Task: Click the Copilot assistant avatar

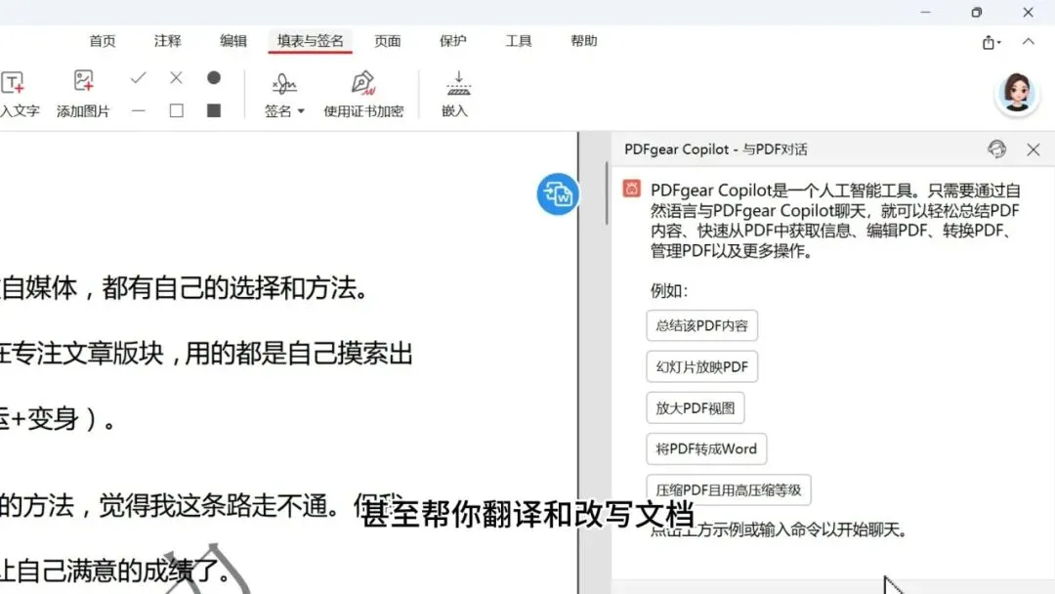Action: [1017, 92]
